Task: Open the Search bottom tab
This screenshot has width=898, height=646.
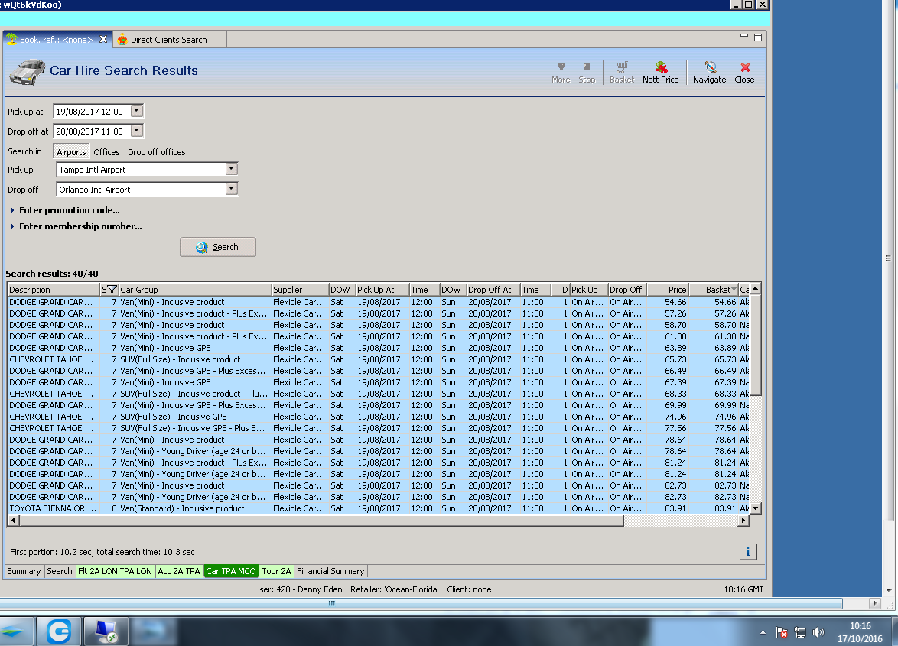Action: [60, 571]
